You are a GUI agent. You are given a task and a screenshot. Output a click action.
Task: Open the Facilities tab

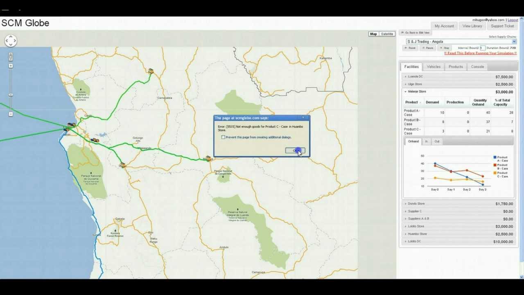coord(411,67)
